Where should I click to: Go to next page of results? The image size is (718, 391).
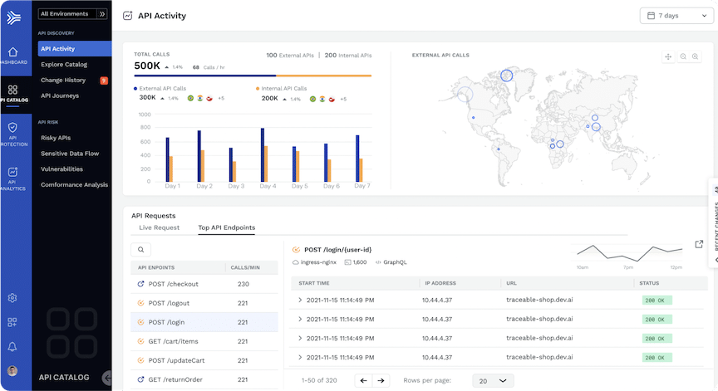381,380
